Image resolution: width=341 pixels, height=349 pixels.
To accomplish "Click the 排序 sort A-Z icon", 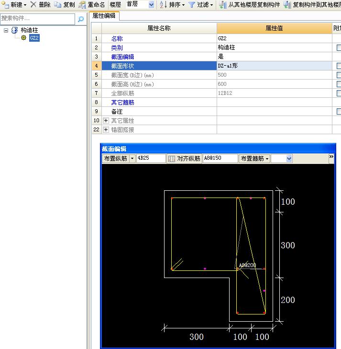I will tap(163, 4).
